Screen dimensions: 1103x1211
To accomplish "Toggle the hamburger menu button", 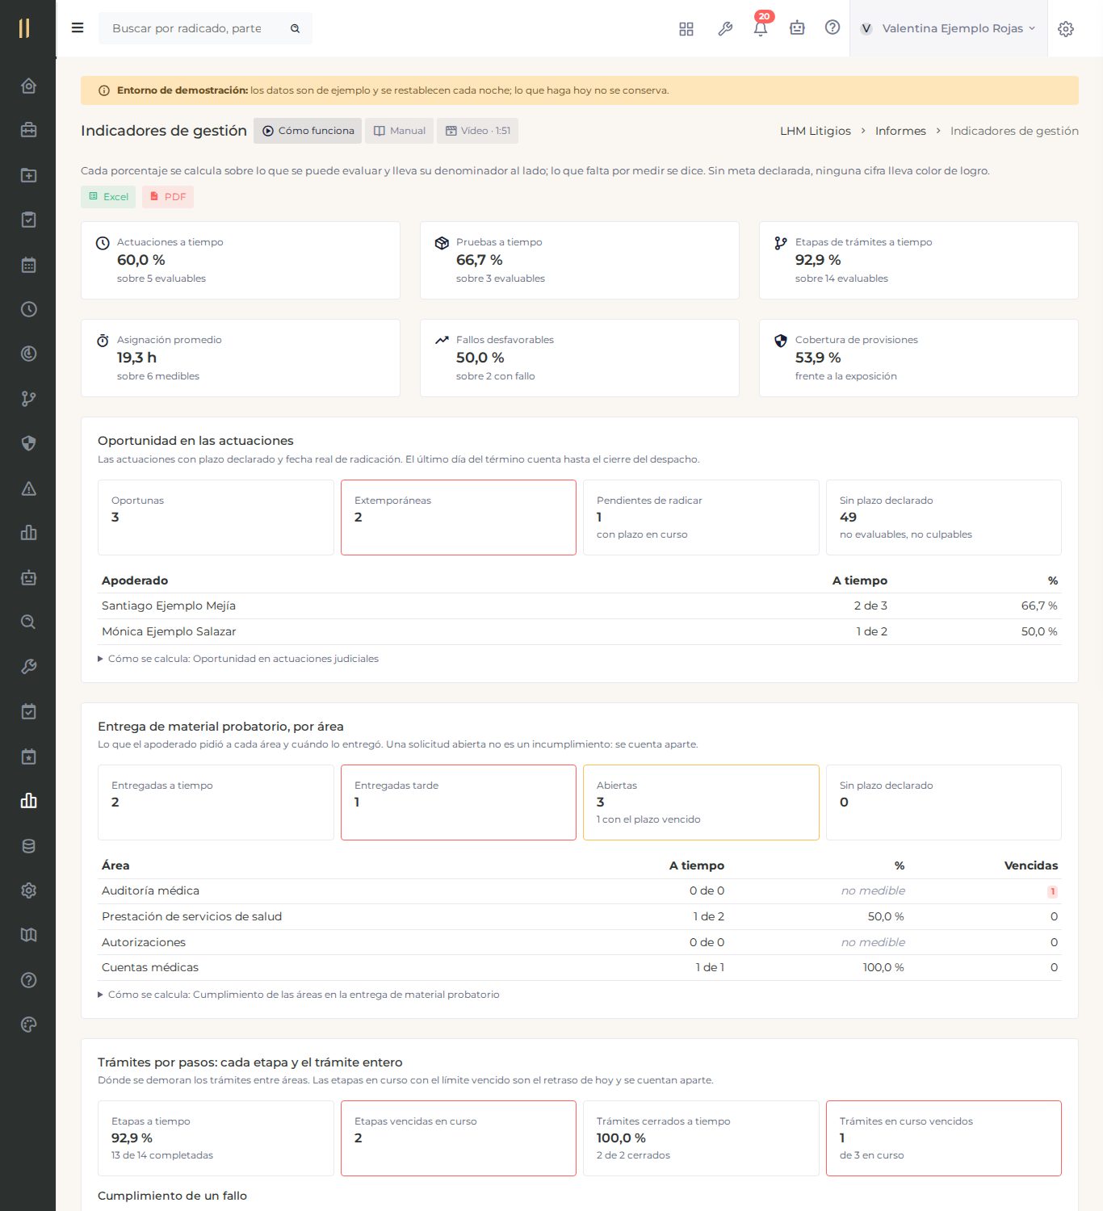I will (78, 28).
